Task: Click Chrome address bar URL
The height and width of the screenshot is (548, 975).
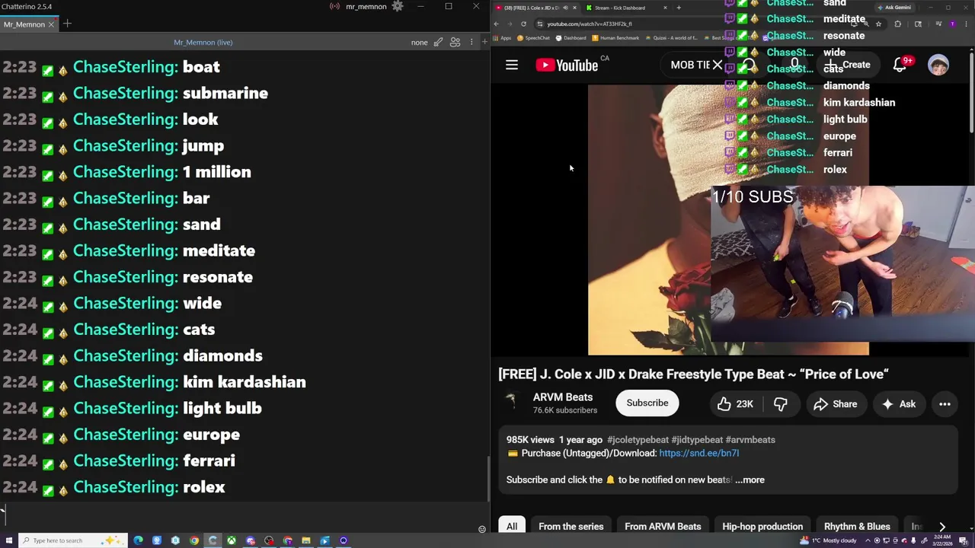Action: click(x=590, y=24)
